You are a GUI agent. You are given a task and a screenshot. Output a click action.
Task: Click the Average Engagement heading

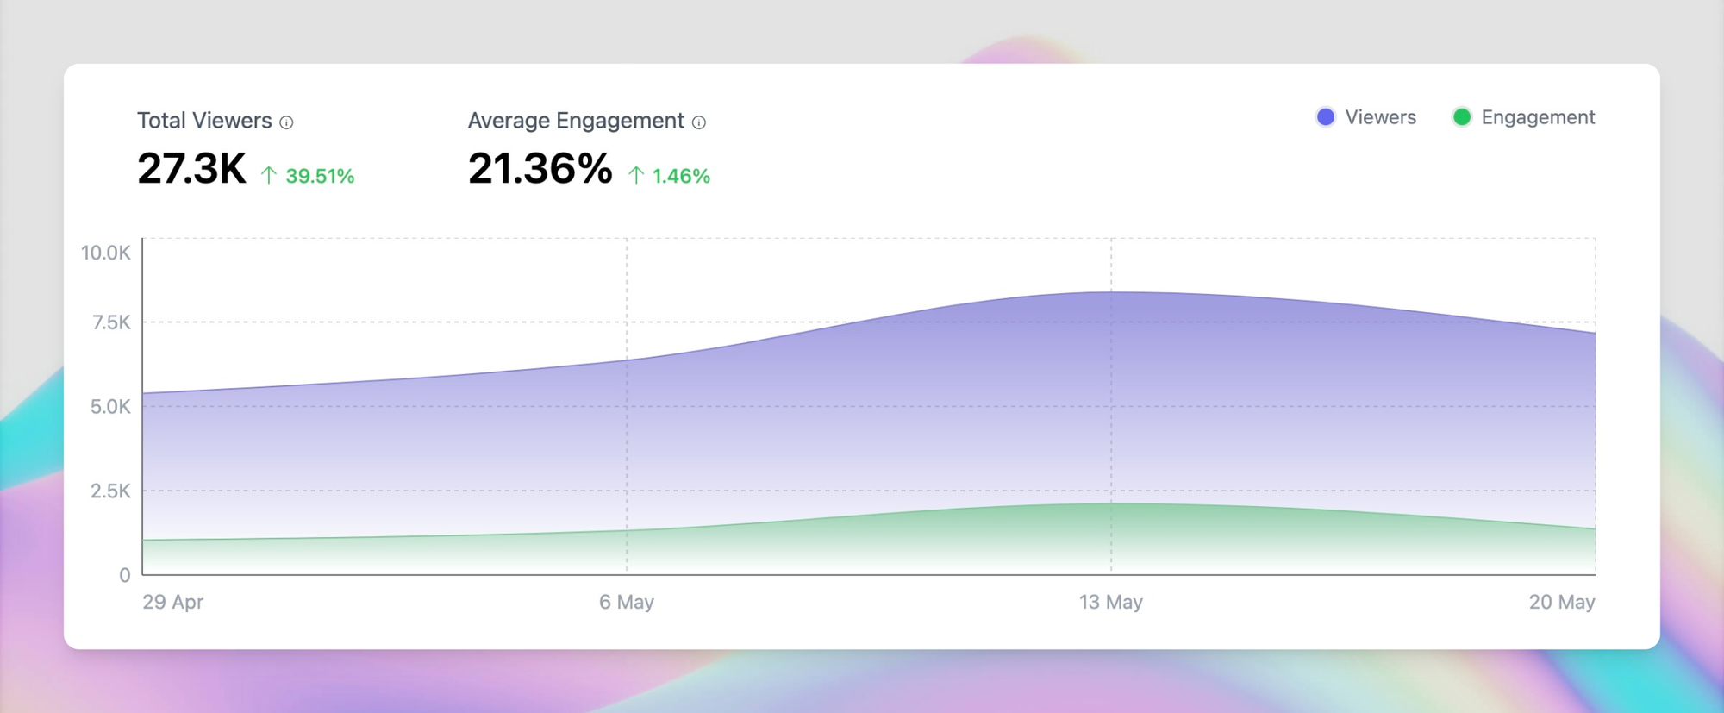pyautogui.click(x=576, y=121)
